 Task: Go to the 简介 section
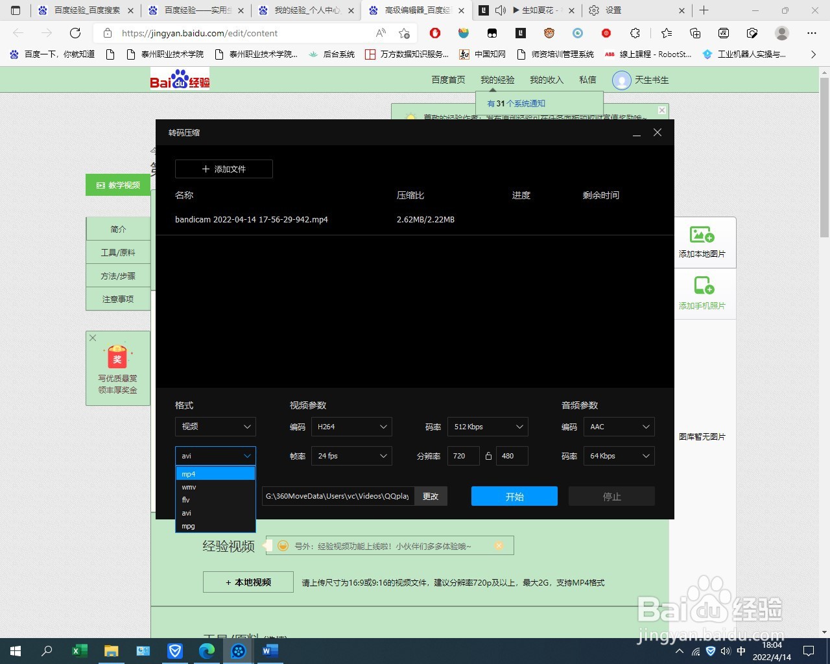pos(118,229)
